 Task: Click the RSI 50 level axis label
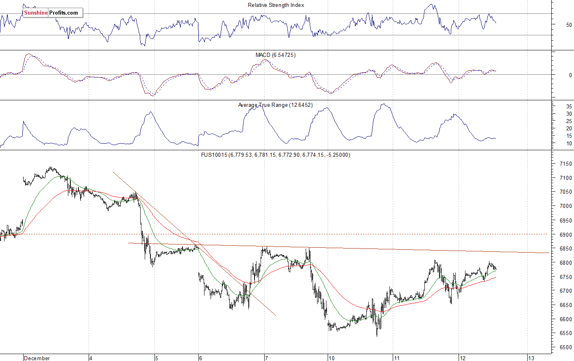pos(569,25)
